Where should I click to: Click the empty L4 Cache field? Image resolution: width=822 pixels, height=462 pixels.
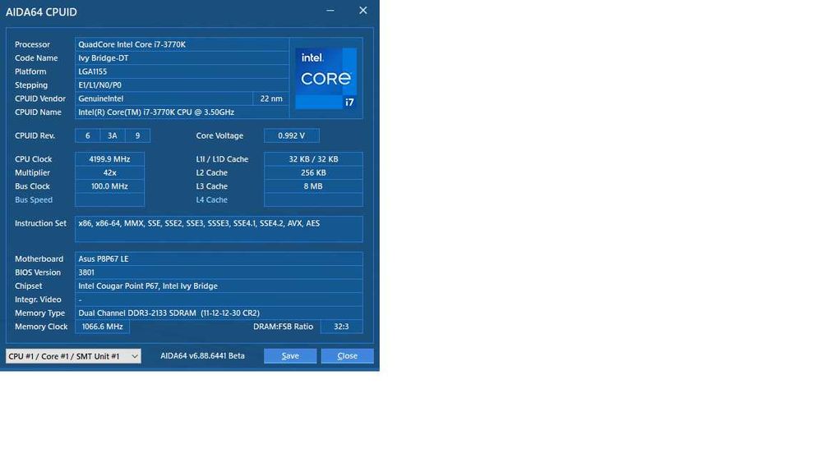click(x=313, y=200)
